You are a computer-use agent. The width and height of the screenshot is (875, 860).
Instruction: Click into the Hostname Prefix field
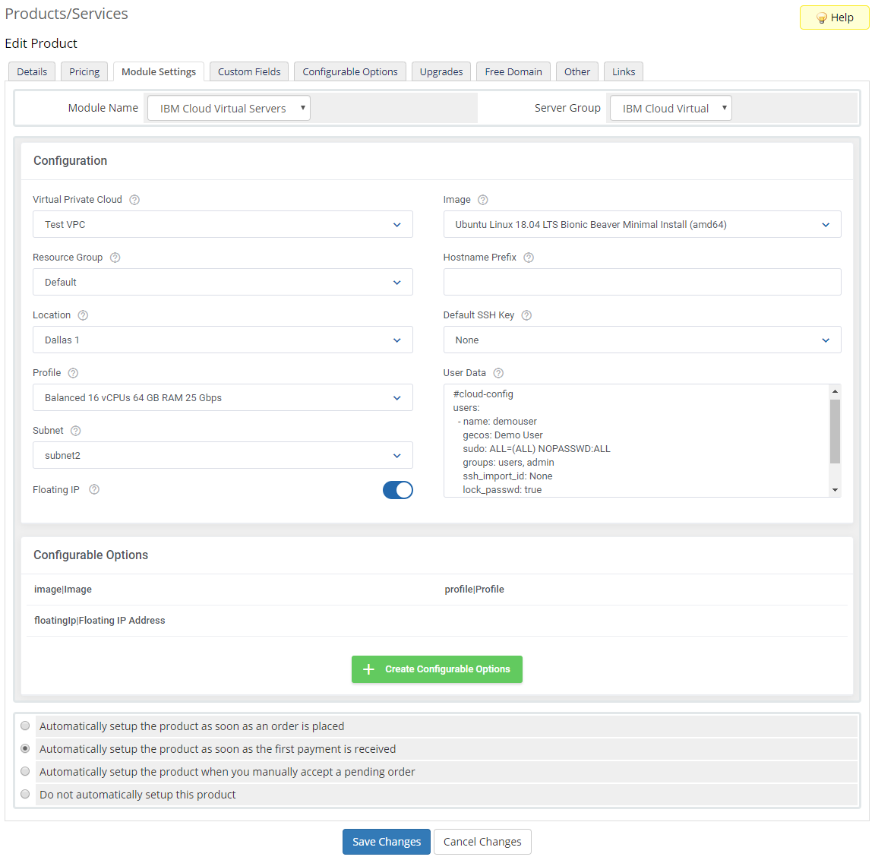coord(643,283)
